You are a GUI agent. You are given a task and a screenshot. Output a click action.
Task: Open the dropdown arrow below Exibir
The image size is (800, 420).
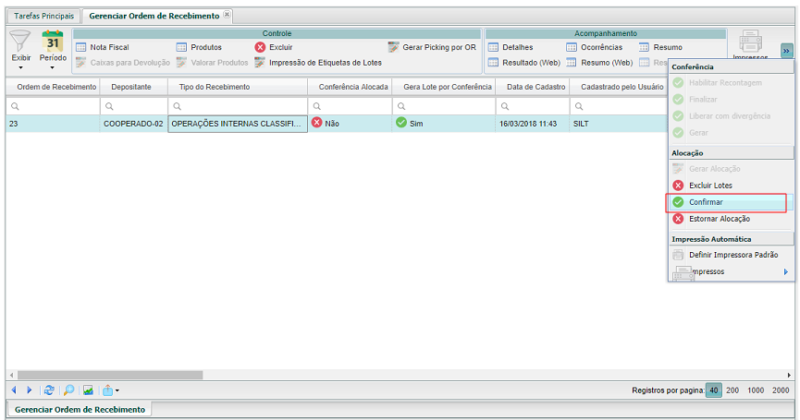coord(21,67)
